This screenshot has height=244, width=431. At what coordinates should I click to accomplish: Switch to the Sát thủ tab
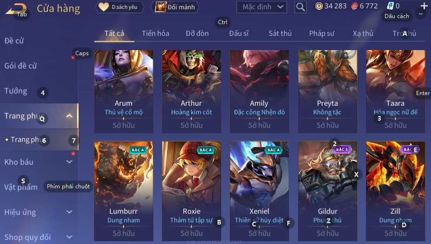pos(280,33)
